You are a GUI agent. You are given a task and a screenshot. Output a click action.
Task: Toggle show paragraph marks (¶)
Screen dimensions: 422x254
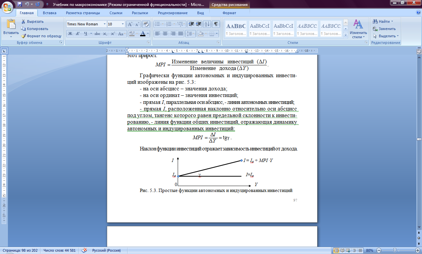click(216, 24)
